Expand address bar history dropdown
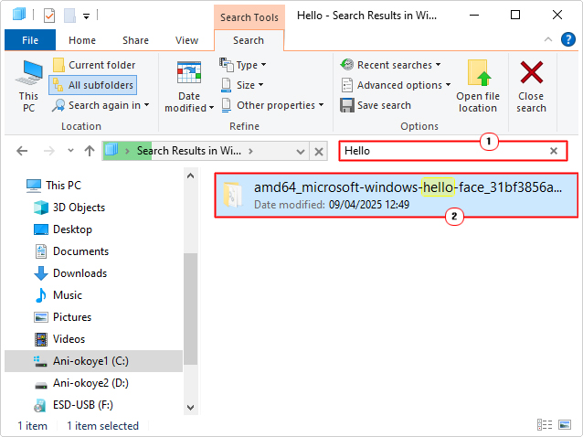583x437 pixels. [301, 152]
